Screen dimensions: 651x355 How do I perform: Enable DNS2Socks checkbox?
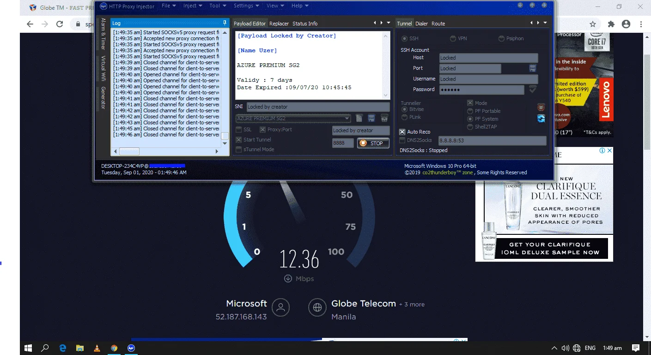point(402,140)
